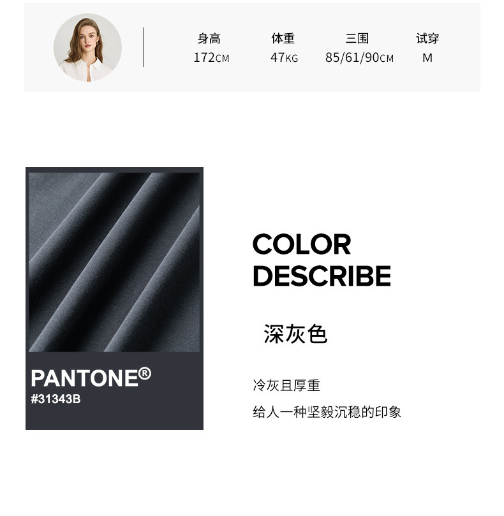
Task: Click the 冷灰且厚重 description line
Action: coord(286,385)
